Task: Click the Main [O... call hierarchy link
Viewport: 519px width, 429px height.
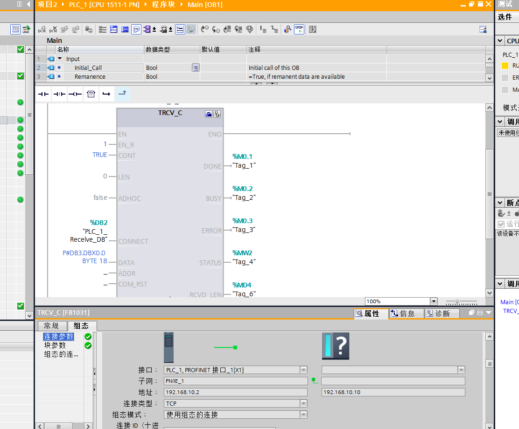Action: (509, 302)
